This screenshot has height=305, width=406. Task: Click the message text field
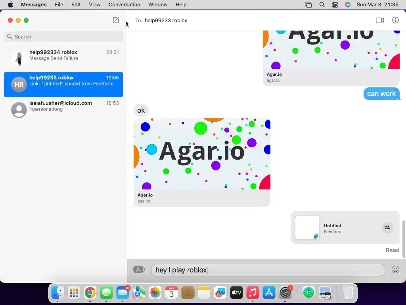[x=268, y=270]
